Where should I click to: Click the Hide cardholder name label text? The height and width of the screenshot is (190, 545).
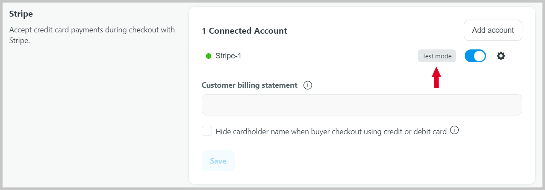tap(331, 132)
